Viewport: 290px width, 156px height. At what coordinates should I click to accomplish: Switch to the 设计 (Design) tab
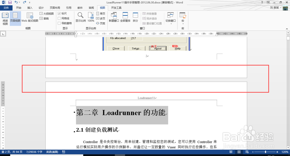41,8
